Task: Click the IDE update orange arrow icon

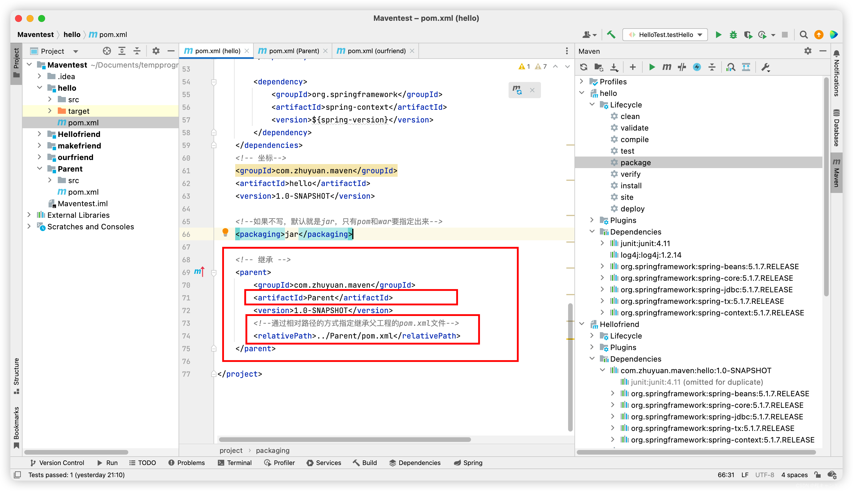Action: [x=819, y=35]
